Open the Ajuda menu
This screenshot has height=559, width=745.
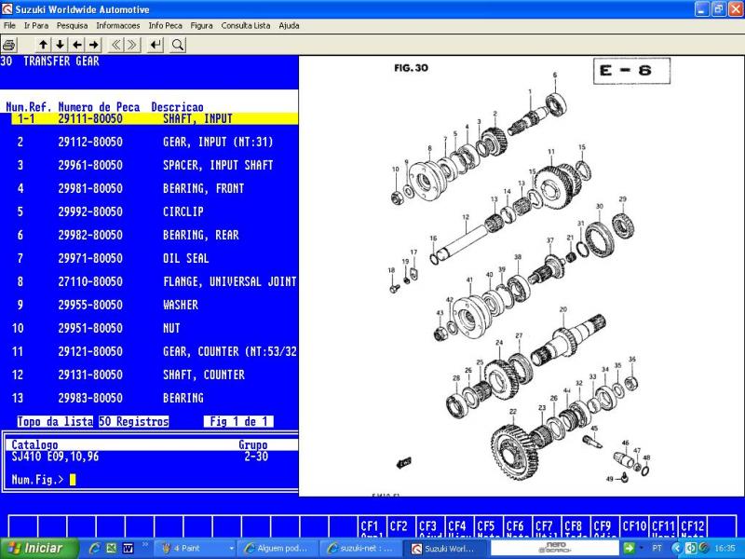click(x=289, y=25)
